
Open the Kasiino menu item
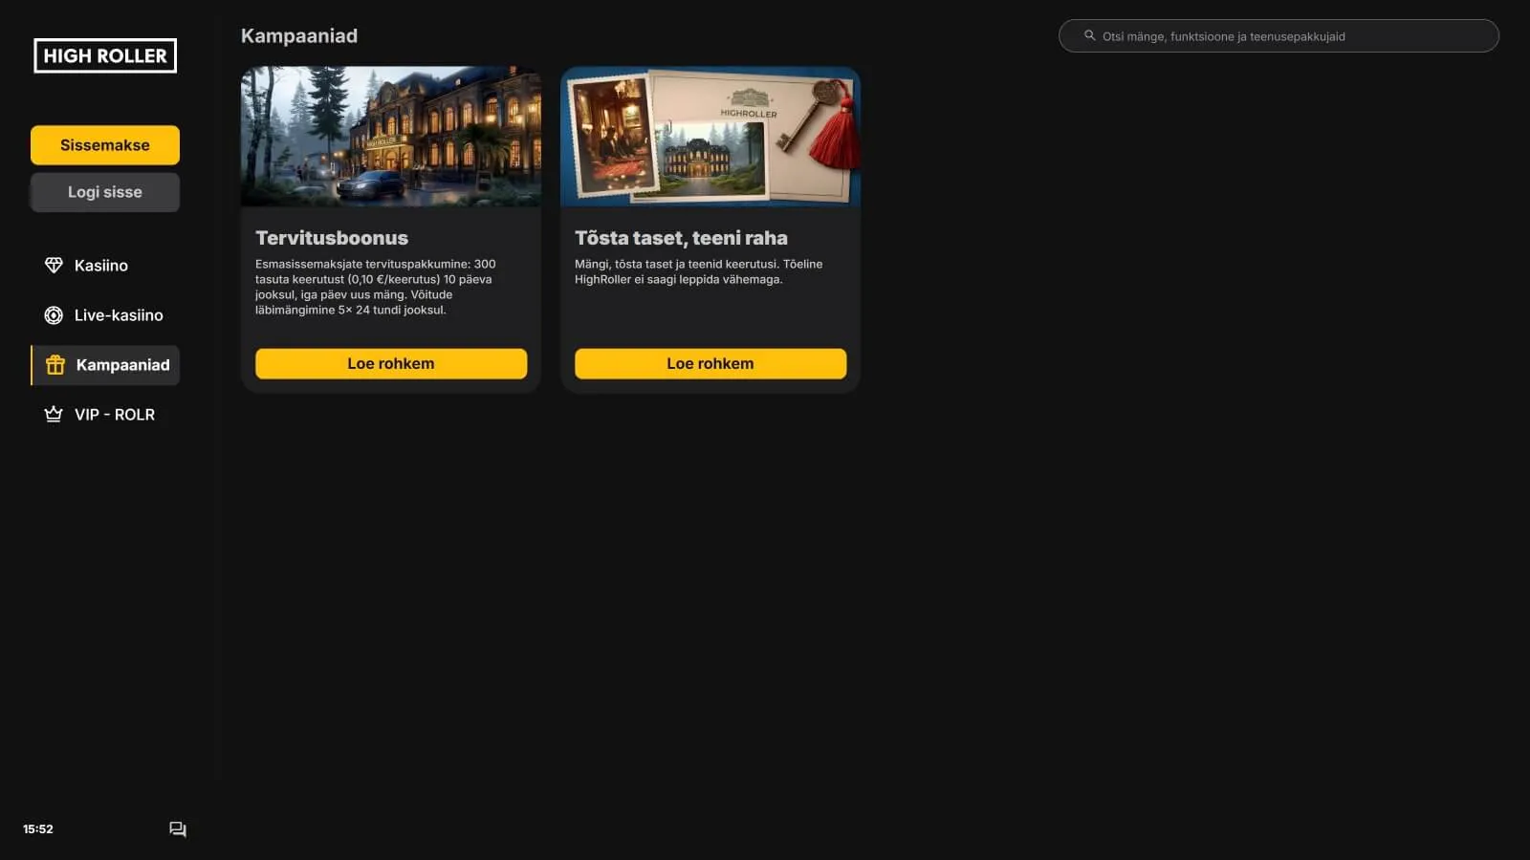101,266
